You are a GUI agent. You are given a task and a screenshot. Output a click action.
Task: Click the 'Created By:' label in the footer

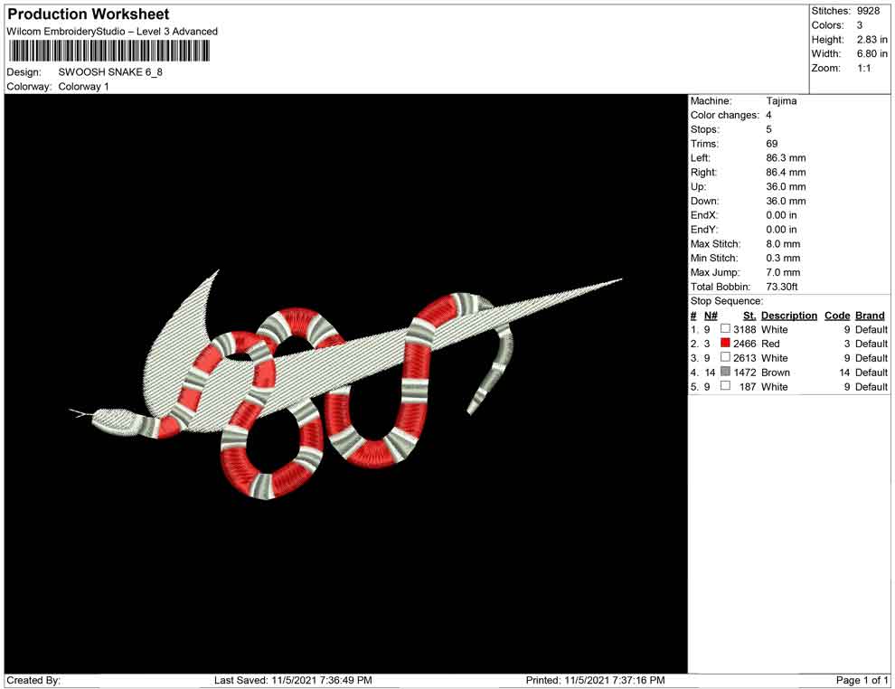tap(33, 680)
